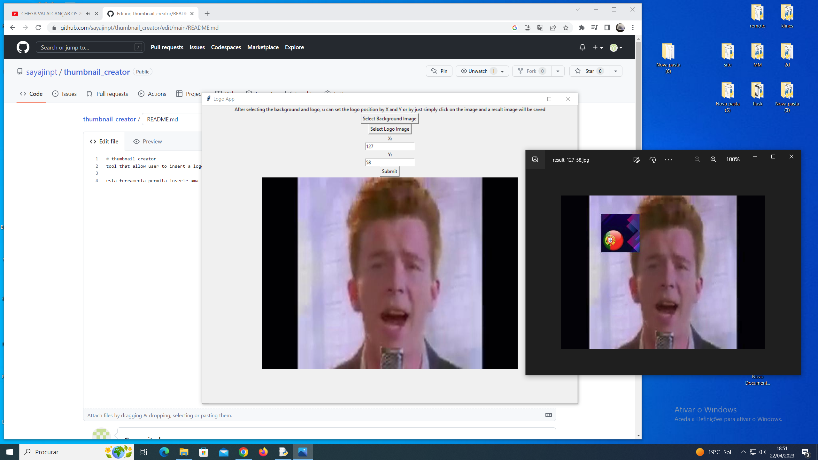The width and height of the screenshot is (818, 460).
Task: Expand the Fork options arrow
Action: point(558,71)
